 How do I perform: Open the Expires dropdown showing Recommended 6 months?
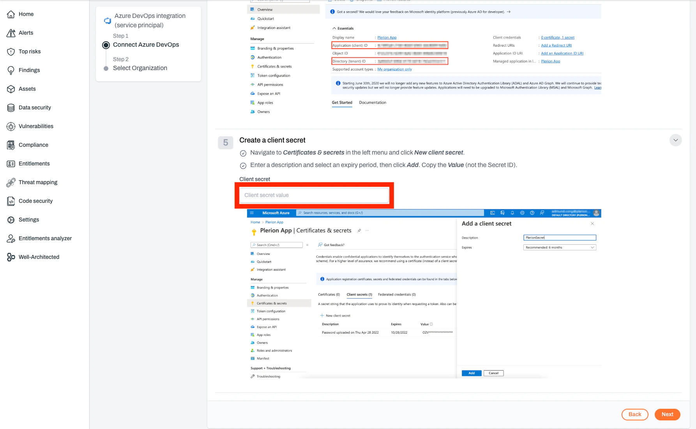click(x=559, y=247)
